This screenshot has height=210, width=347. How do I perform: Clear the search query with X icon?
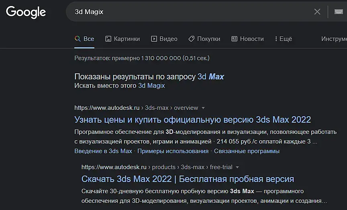coord(317,12)
